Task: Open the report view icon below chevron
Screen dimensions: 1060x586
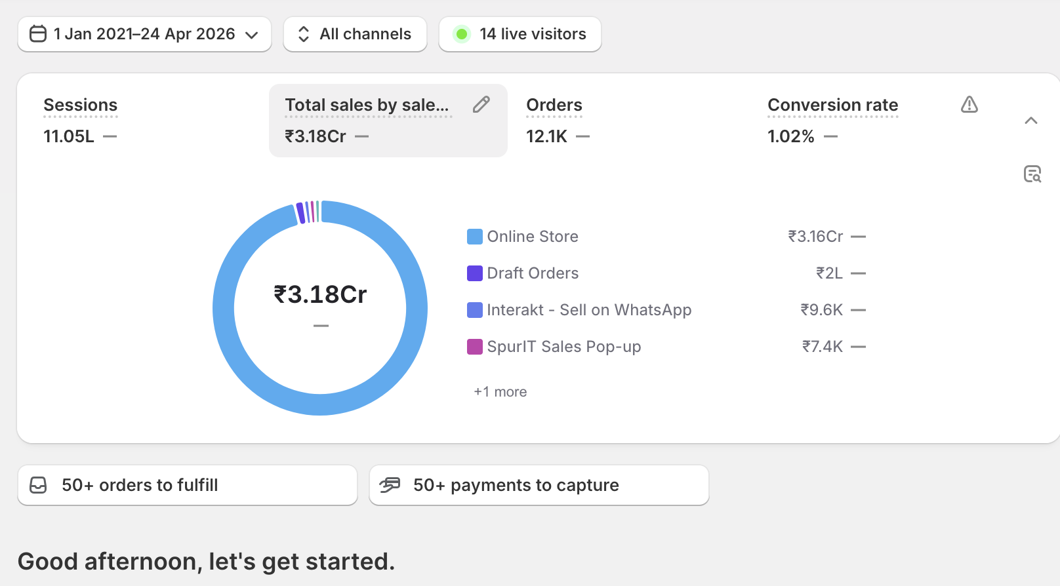Action: [1032, 174]
